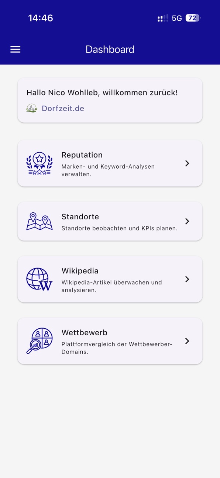
Task: Tap the Wettbewerb analytics magnifier icon
Action: (x=39, y=341)
